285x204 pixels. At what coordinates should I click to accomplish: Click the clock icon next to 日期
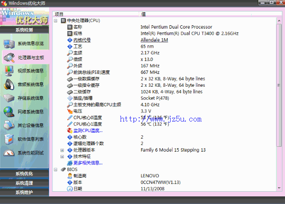pos(70,189)
